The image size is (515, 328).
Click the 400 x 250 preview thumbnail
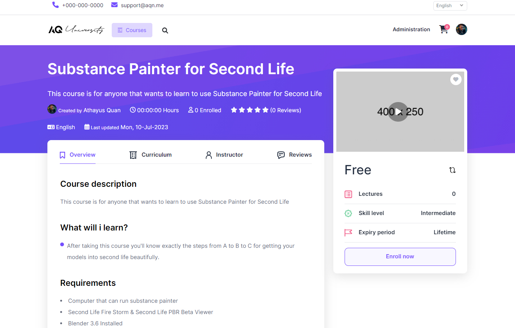tap(400, 112)
